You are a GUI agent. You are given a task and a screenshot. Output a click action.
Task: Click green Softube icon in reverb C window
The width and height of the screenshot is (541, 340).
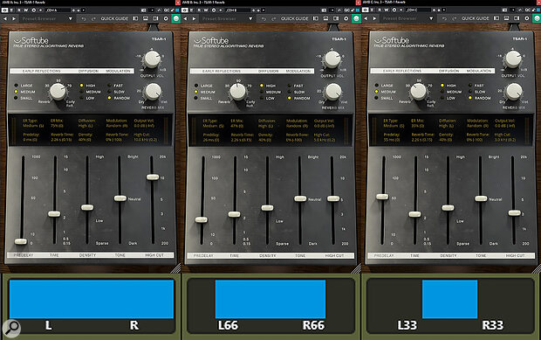pyautogui.click(x=537, y=18)
